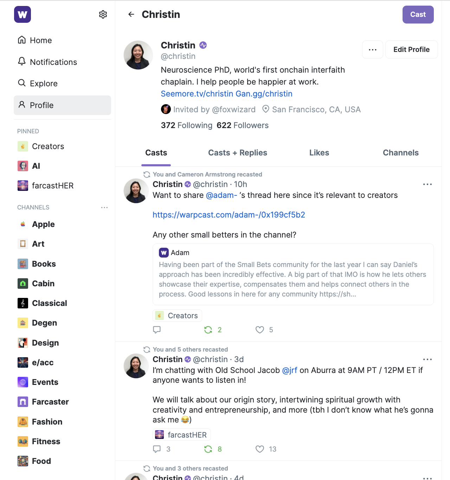
Task: Open the three-dot menu beside Edit Profile
Action: click(x=373, y=49)
